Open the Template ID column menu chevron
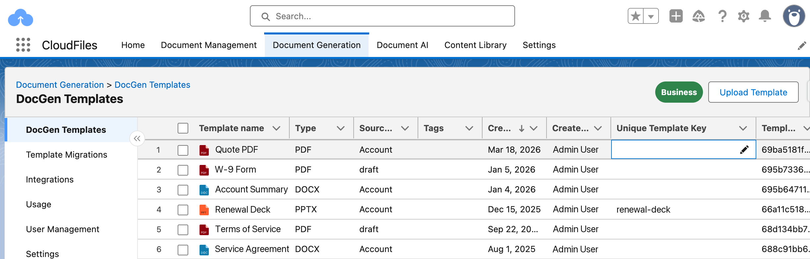 tap(806, 128)
